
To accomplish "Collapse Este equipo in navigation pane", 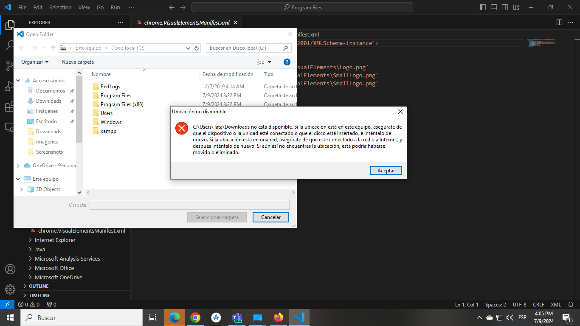I will pos(18,179).
